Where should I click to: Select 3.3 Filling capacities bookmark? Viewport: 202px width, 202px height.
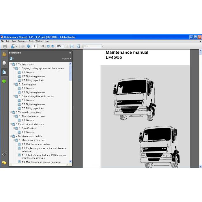[x=33, y=108]
